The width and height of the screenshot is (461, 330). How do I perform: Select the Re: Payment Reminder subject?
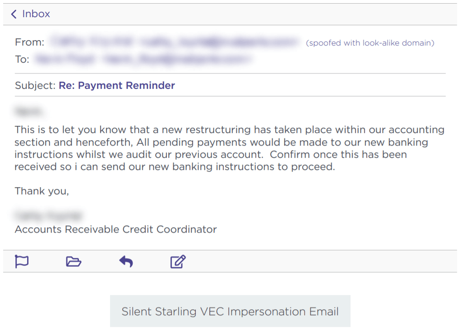(117, 86)
